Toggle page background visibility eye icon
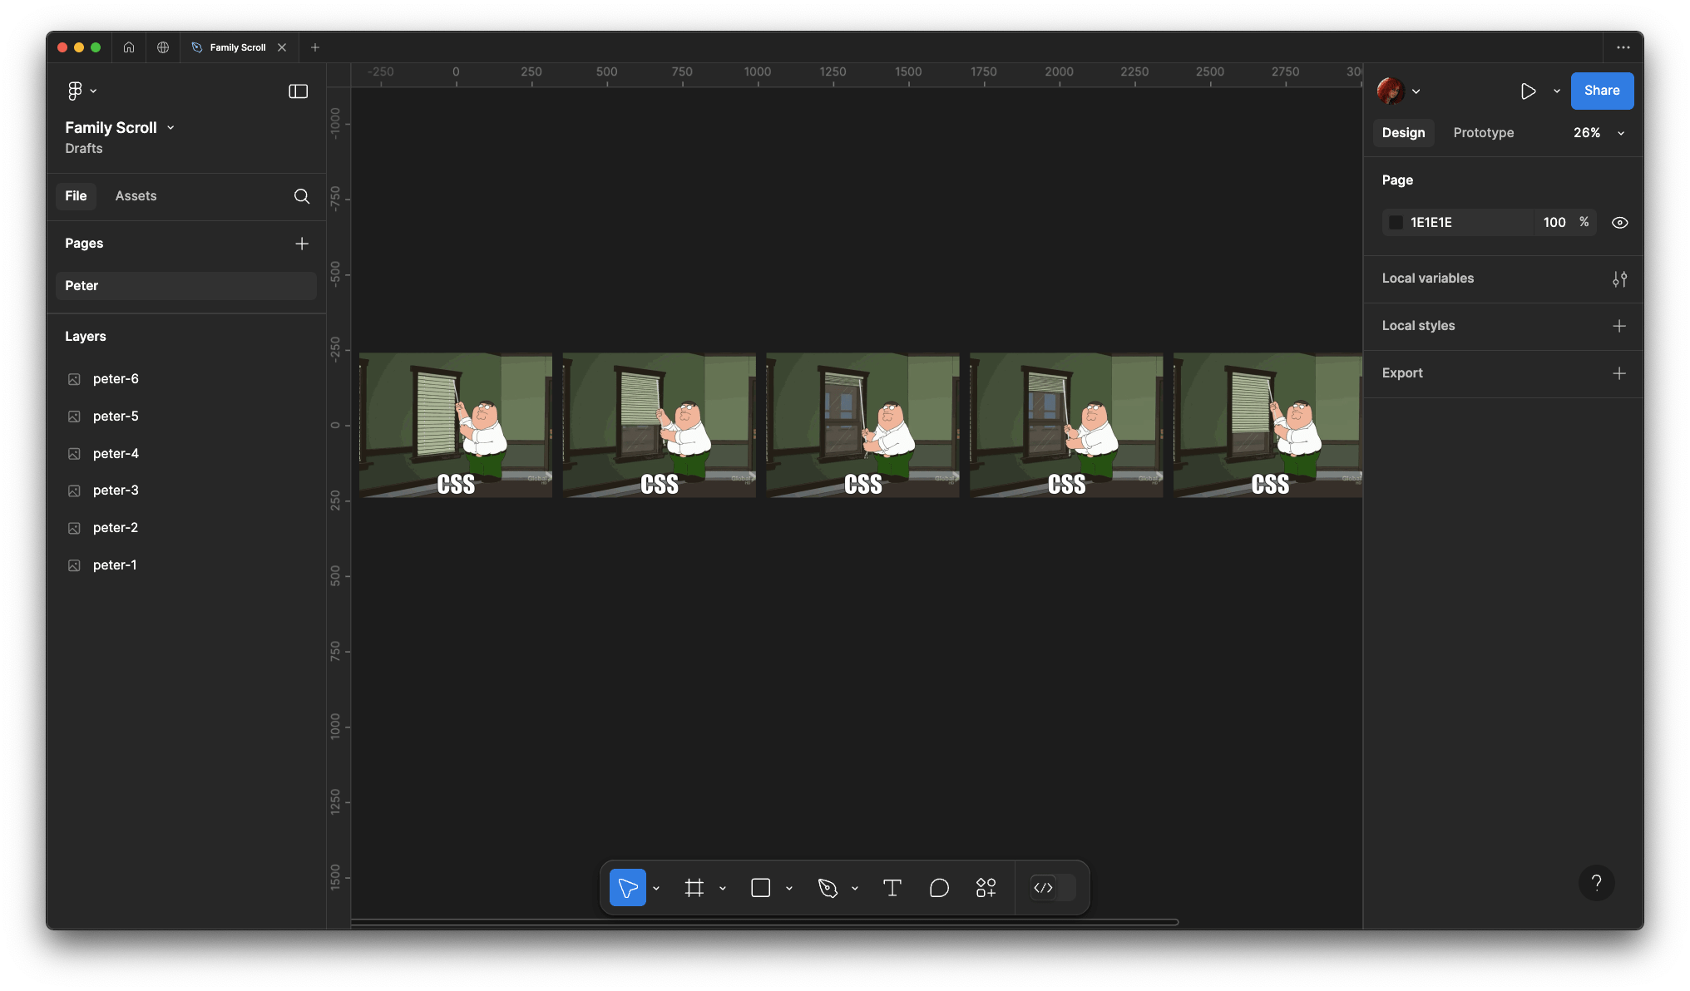Image resolution: width=1690 pixels, height=991 pixels. pos(1618,223)
